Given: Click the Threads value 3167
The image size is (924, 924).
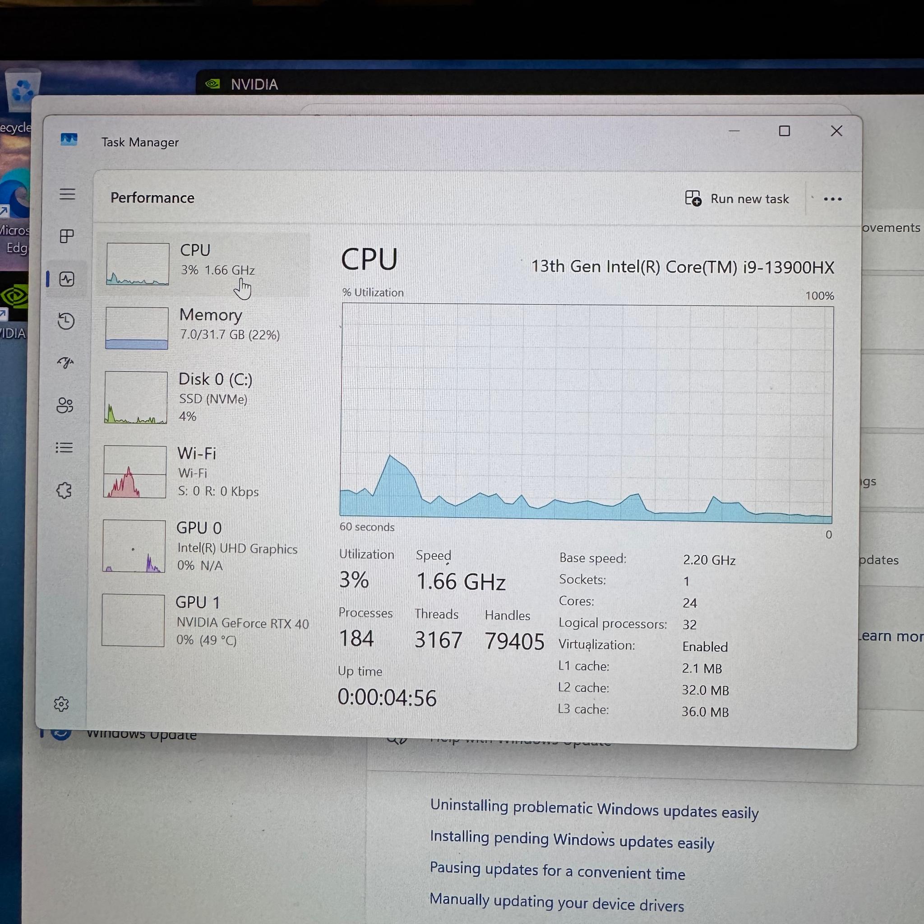Looking at the screenshot, I should pyautogui.click(x=438, y=640).
